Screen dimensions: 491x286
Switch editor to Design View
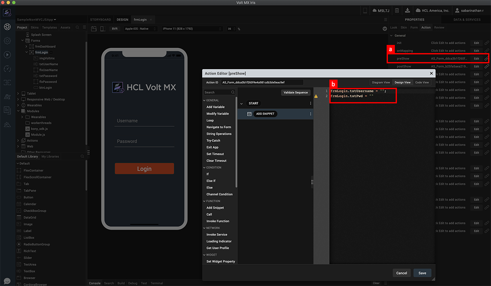click(x=402, y=82)
